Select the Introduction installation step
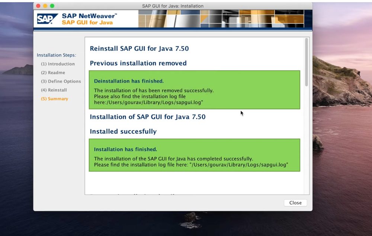This screenshot has width=372, height=236. 58,64
